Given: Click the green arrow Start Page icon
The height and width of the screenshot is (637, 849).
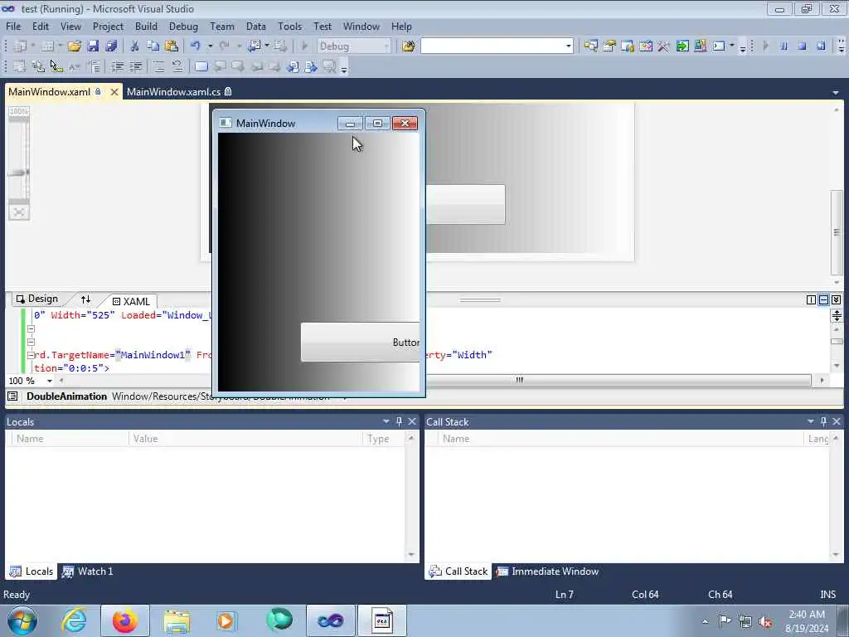Looking at the screenshot, I should coord(682,46).
